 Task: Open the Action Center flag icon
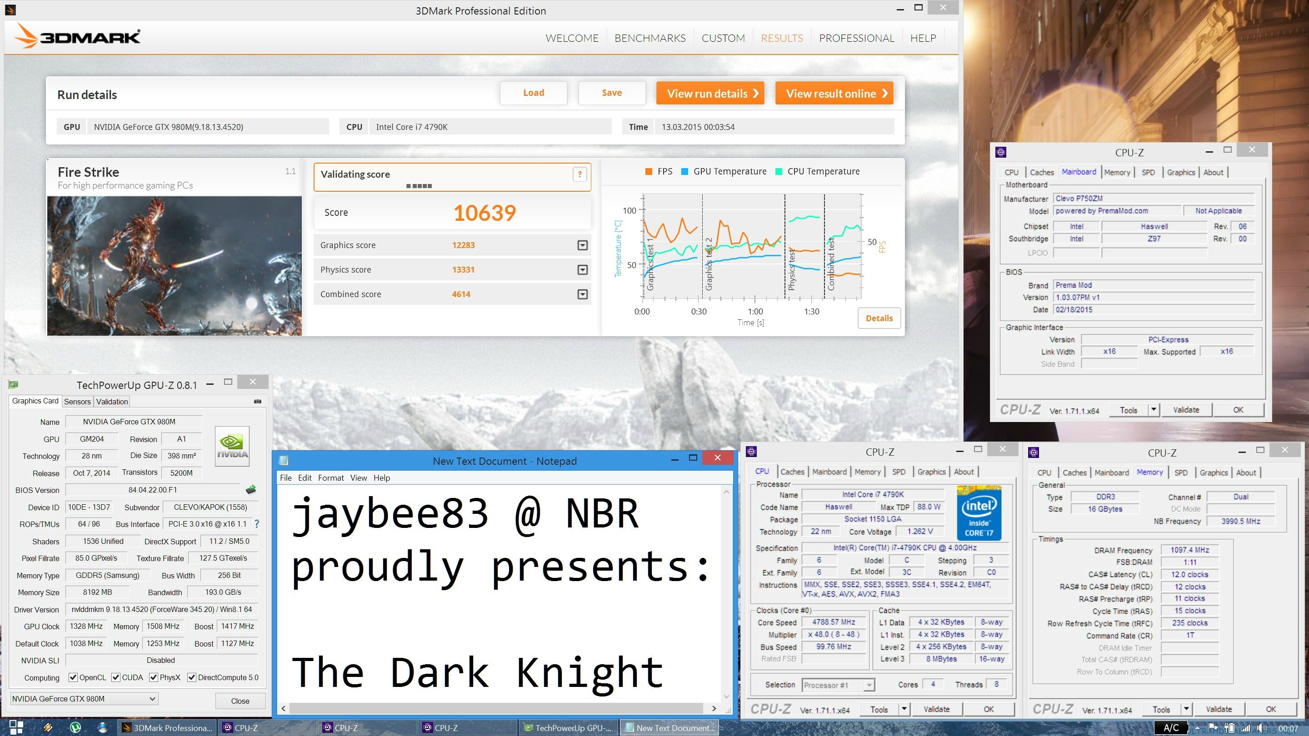point(1213,728)
